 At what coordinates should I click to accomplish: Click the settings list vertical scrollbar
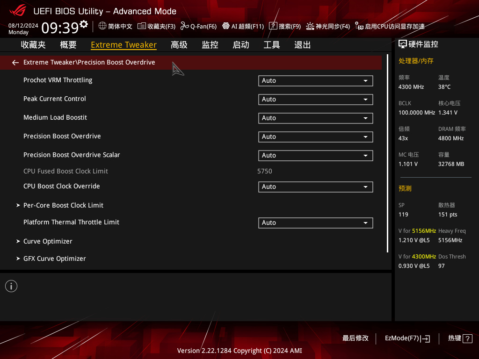pos(387,153)
